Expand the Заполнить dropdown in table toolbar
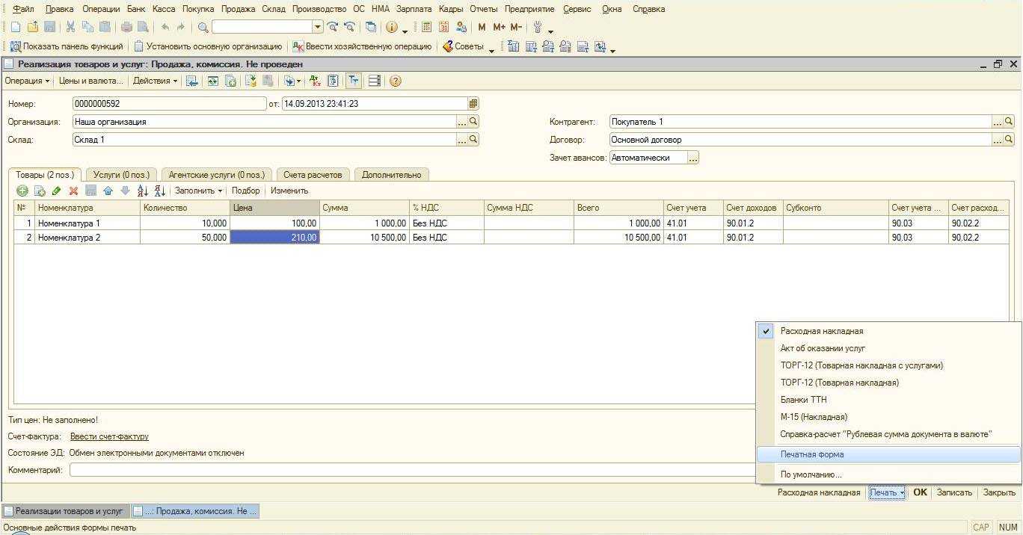The height and width of the screenshot is (535, 1023). pos(198,191)
